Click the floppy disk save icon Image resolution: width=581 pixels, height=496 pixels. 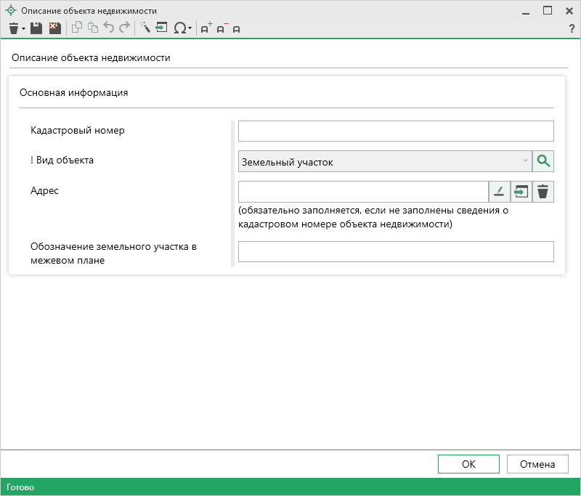tap(36, 28)
